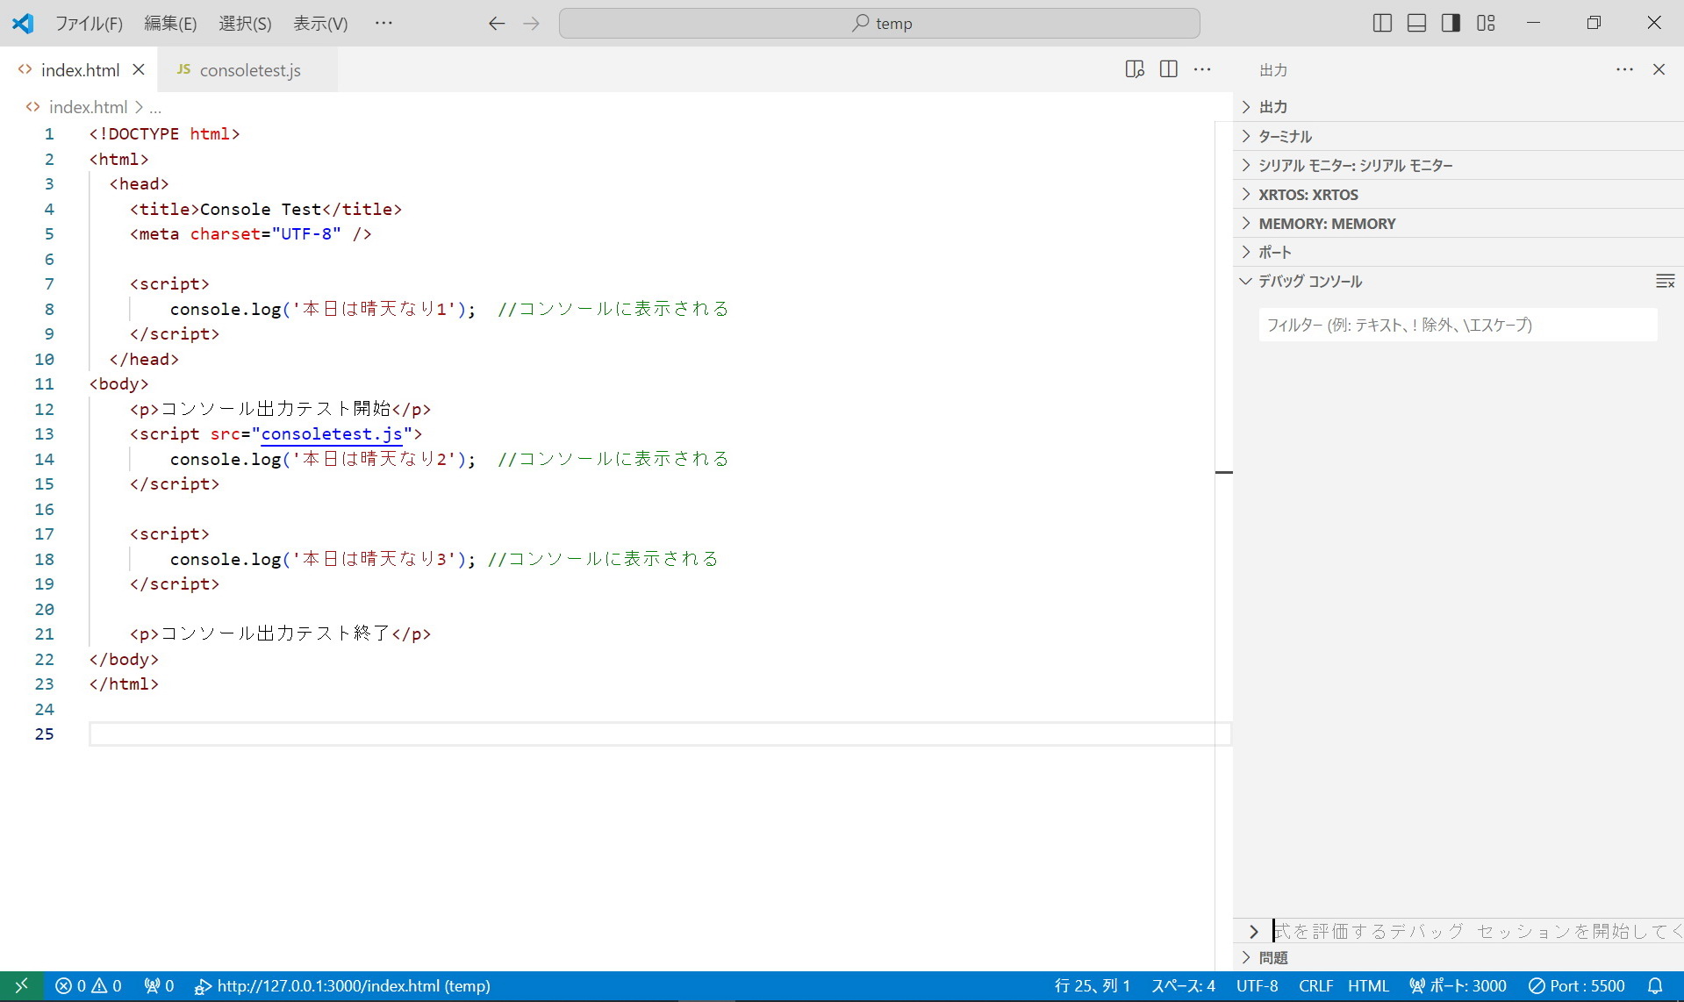
Task: Click the clear debug console icon
Action: point(1665,282)
